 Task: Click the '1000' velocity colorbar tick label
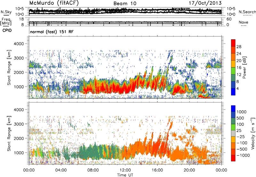(242, 112)
